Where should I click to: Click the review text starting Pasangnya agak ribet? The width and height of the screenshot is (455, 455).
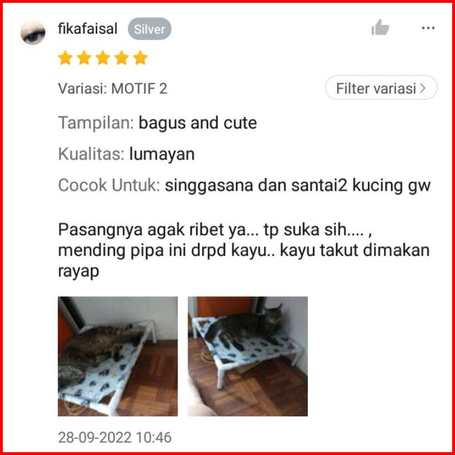[x=244, y=250]
